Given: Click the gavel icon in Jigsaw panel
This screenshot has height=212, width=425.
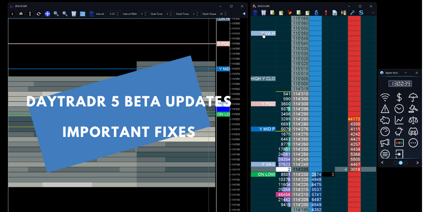Looking at the screenshot, I should tap(413, 109).
